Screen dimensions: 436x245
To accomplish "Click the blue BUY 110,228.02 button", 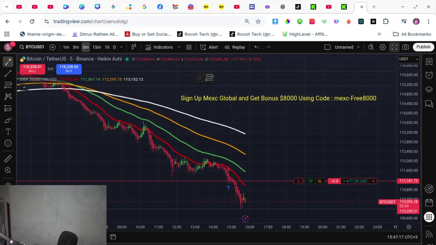I will tap(69, 69).
